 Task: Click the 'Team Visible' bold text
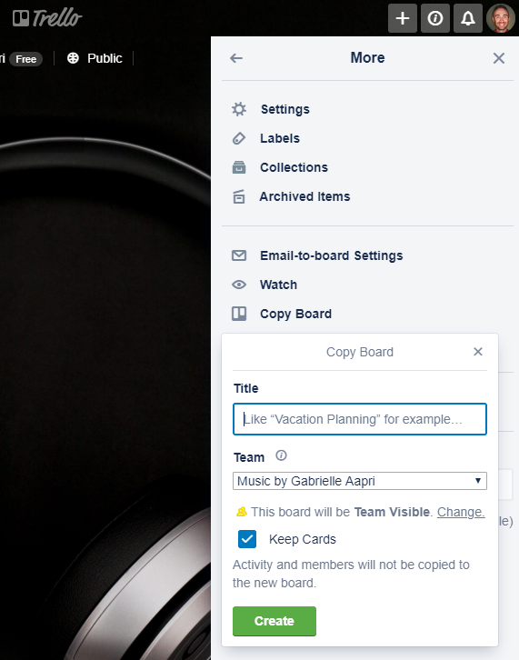click(x=392, y=512)
